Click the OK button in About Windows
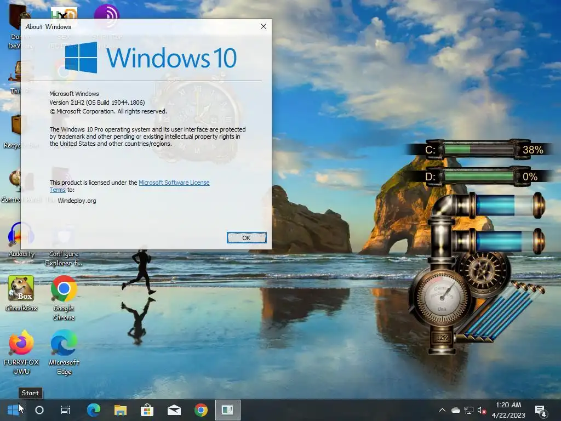The width and height of the screenshot is (561, 421). coord(247,238)
